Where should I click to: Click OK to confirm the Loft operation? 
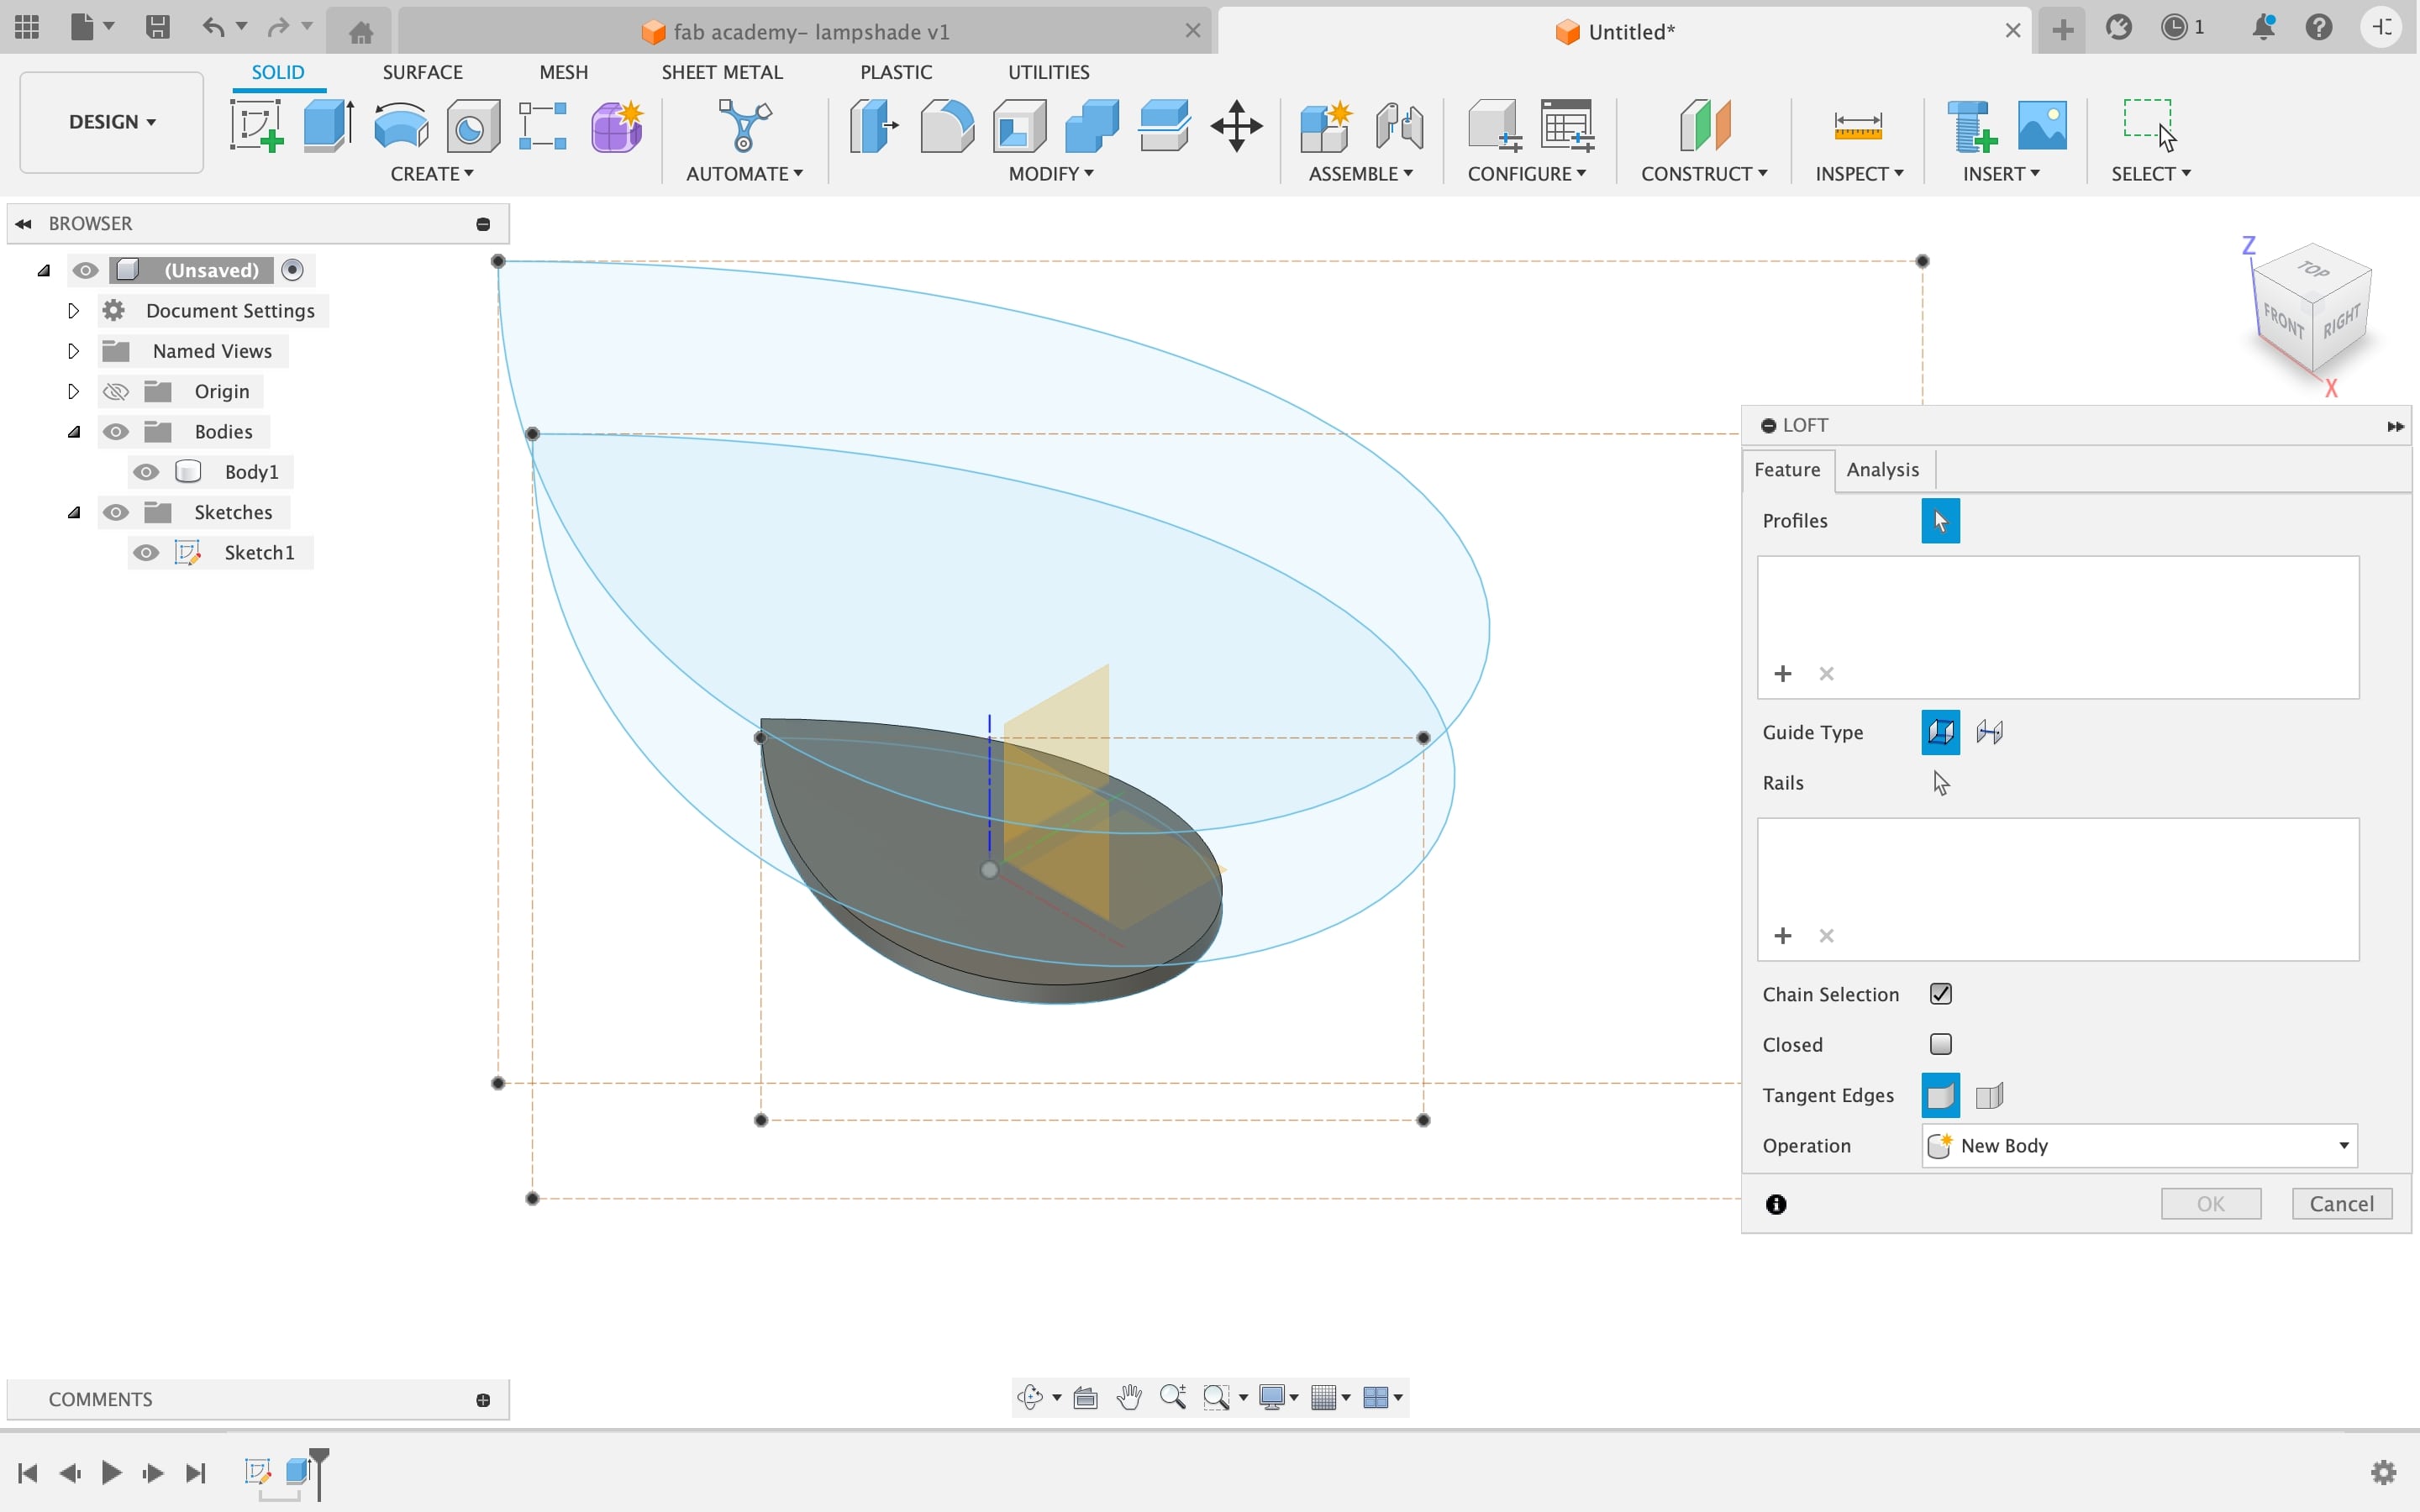[x=2211, y=1202]
